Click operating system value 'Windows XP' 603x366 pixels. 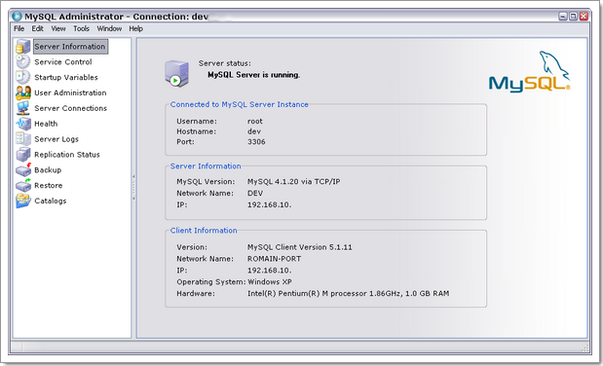pos(270,282)
